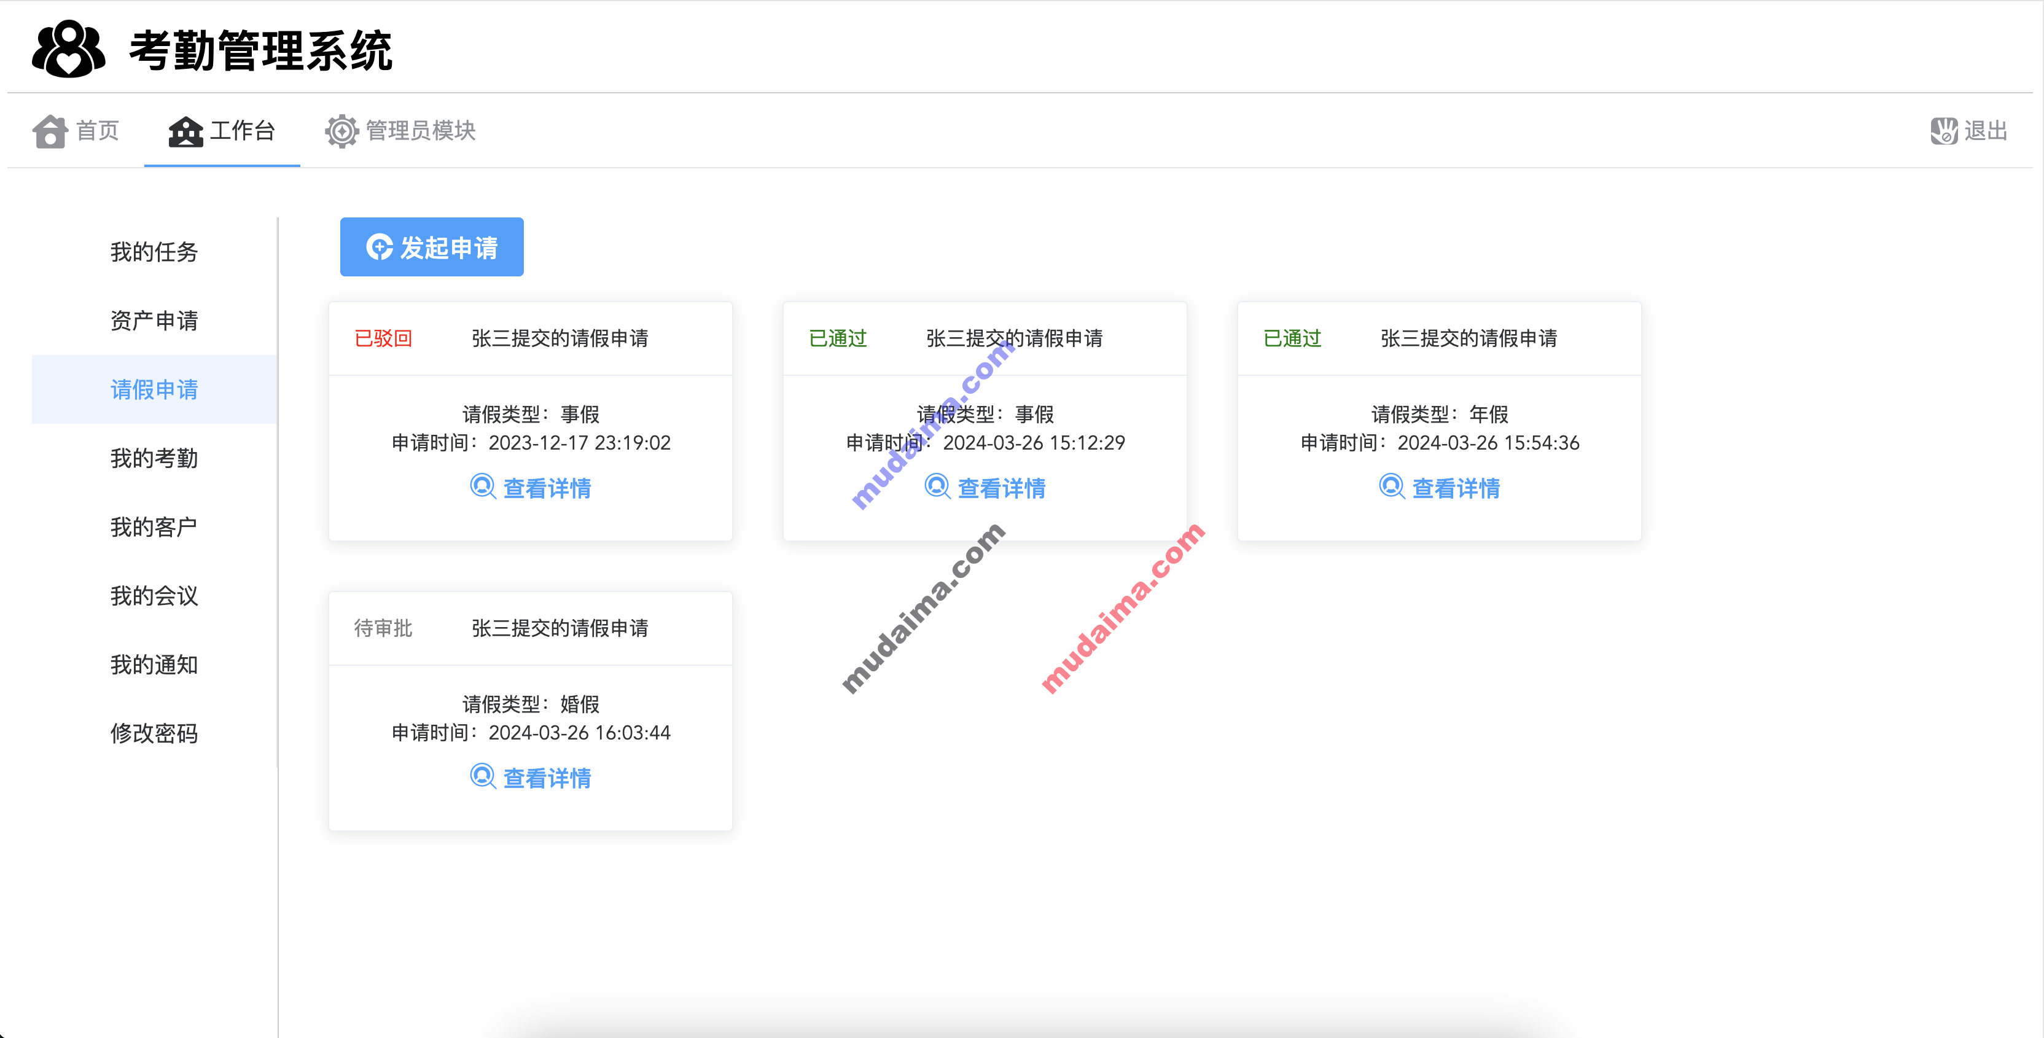Select 请假申请 in the sidebar
The image size is (2044, 1038).
(154, 389)
